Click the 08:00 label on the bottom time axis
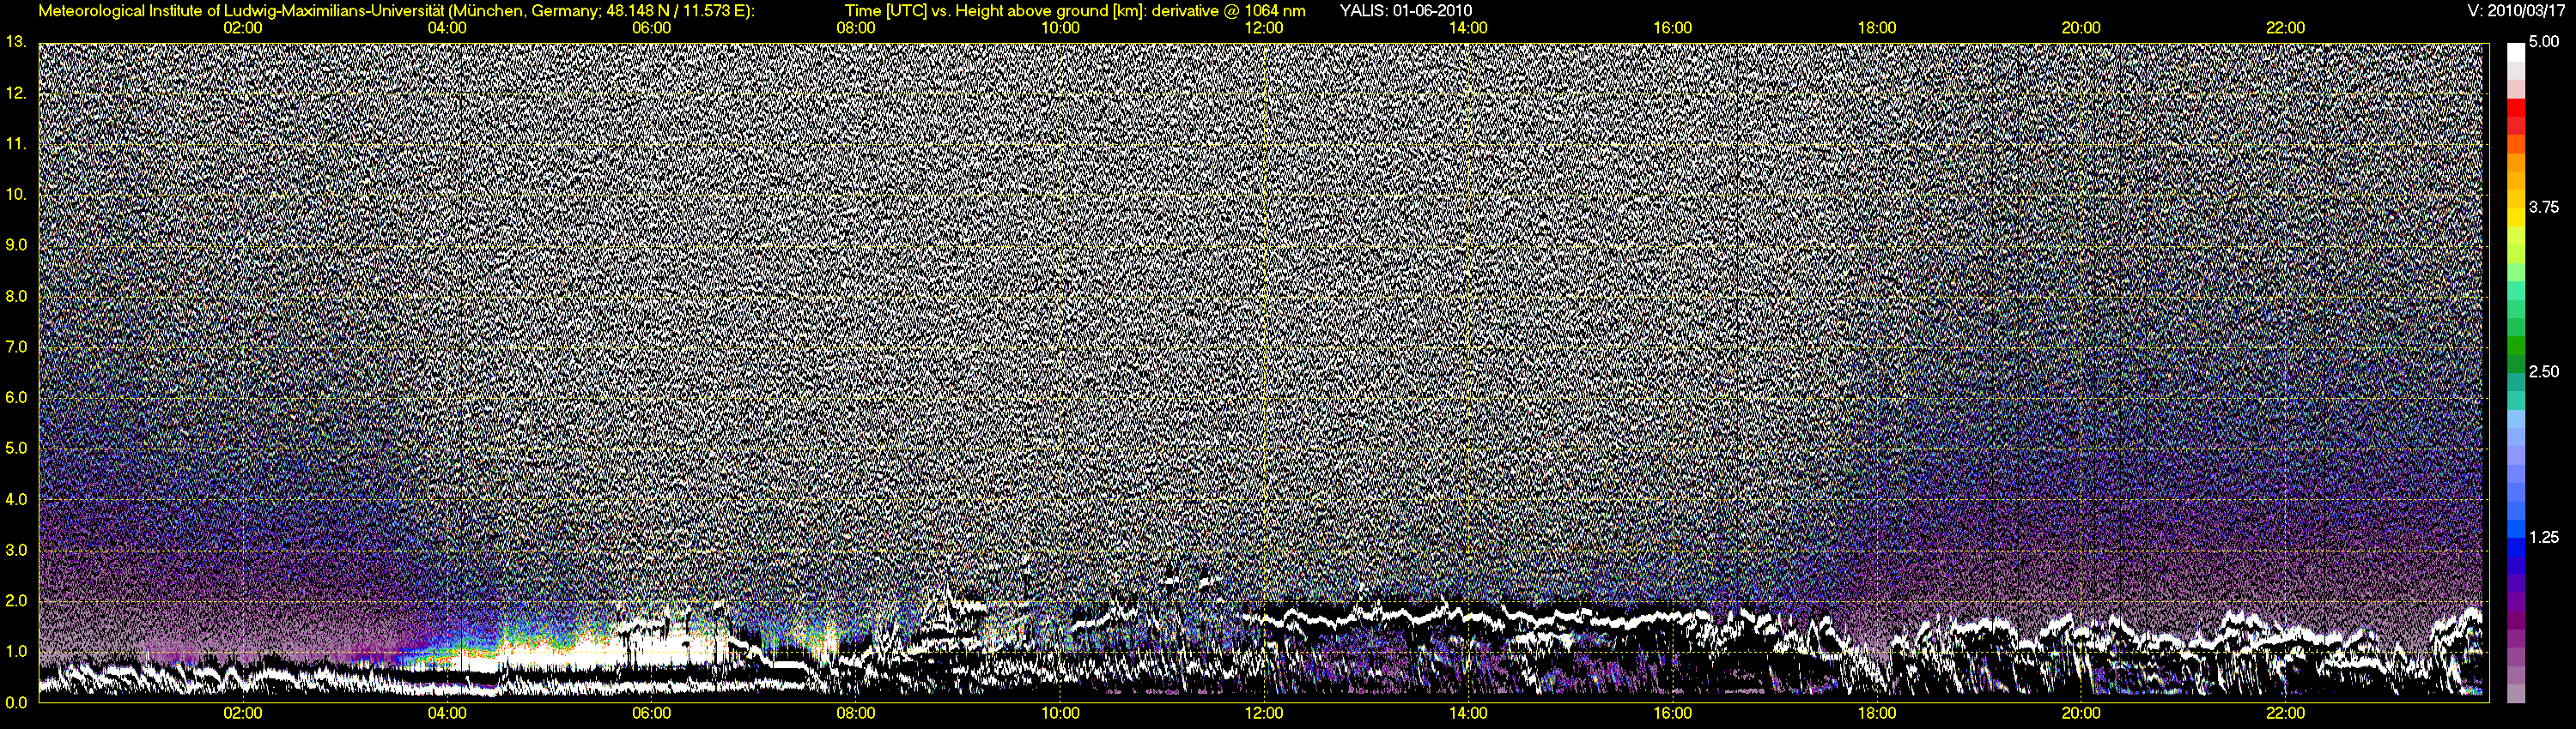This screenshot has width=2576, height=729. [856, 713]
